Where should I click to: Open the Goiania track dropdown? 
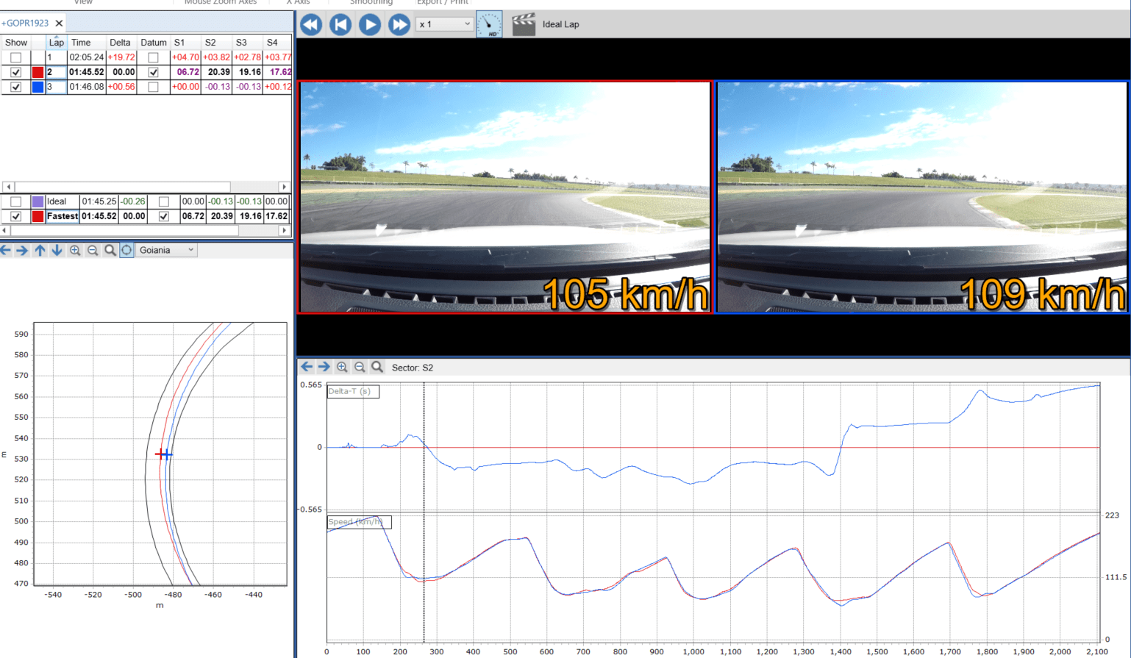pos(167,250)
